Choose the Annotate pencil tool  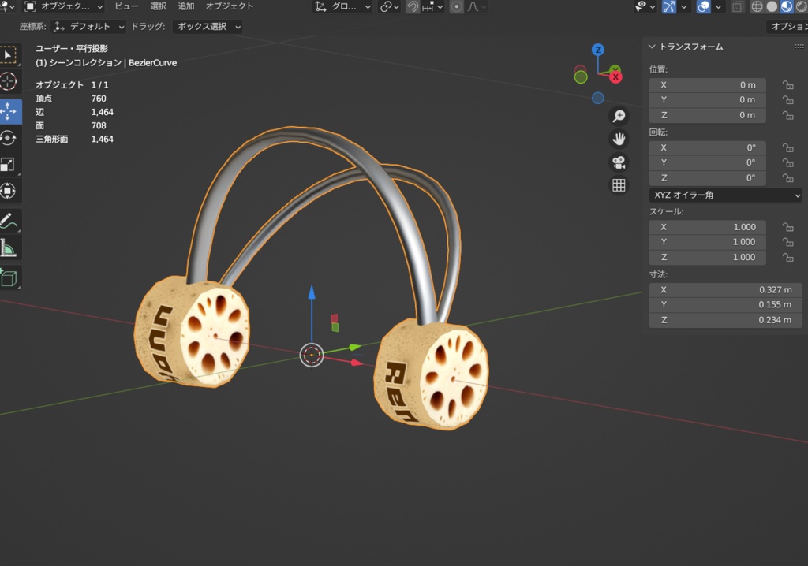tap(9, 220)
